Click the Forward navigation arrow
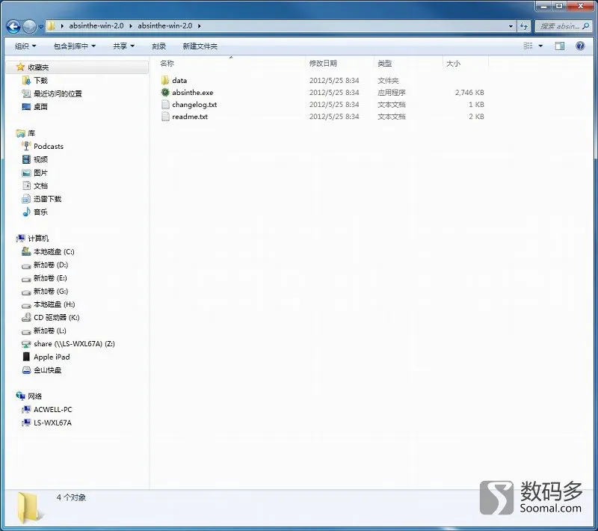Viewport: 598px width, 531px height. click(29, 26)
